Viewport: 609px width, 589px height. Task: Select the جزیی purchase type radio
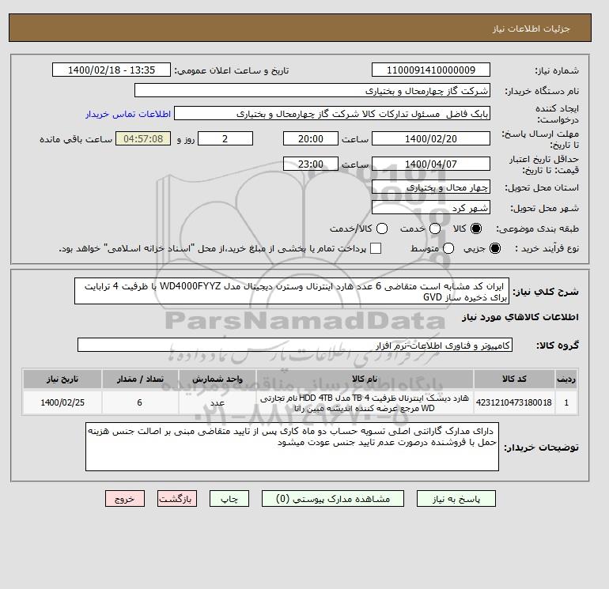495,248
